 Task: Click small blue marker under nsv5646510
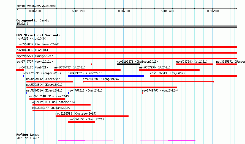pyautogui.click(x=27, y=93)
